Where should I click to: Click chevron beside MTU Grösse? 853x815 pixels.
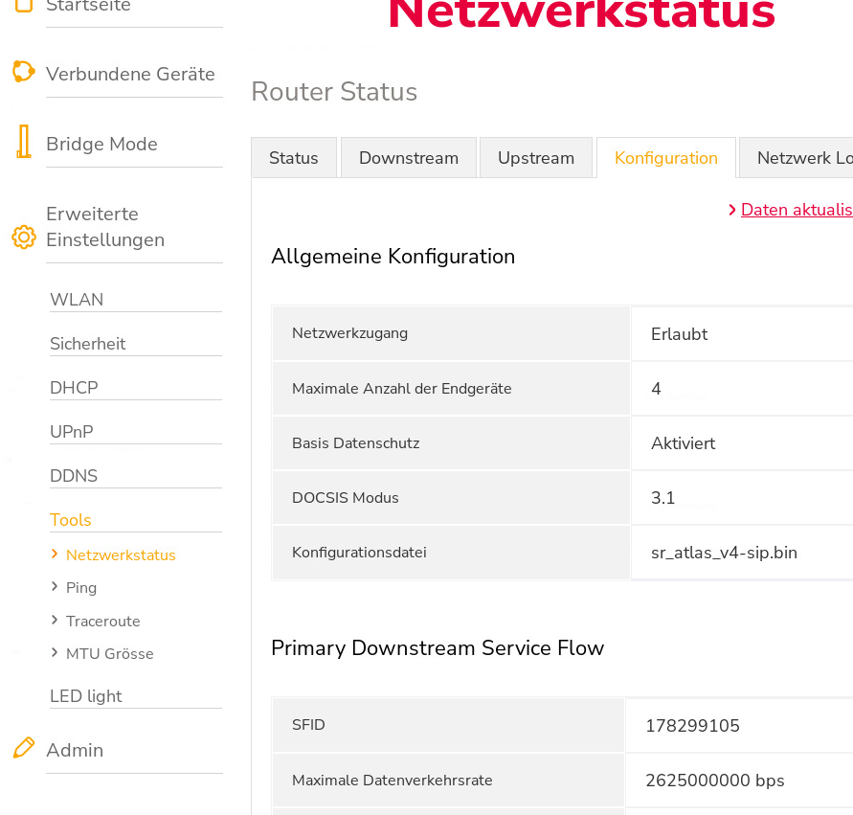coord(55,652)
